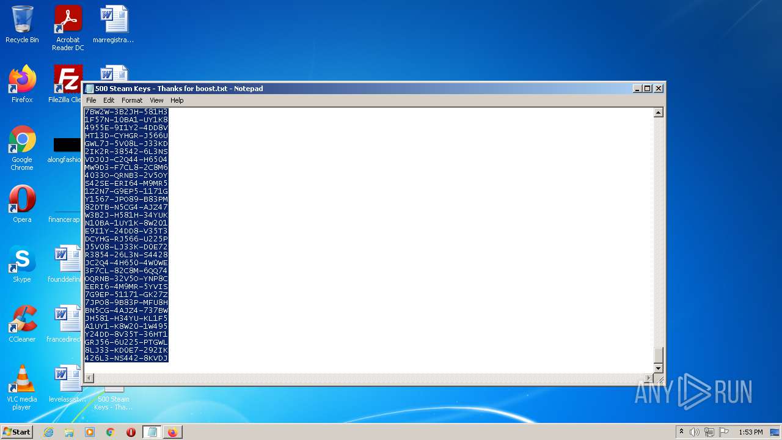782x440 pixels.
Task: Switch to the Notepad taskbar button
Action: [152, 432]
